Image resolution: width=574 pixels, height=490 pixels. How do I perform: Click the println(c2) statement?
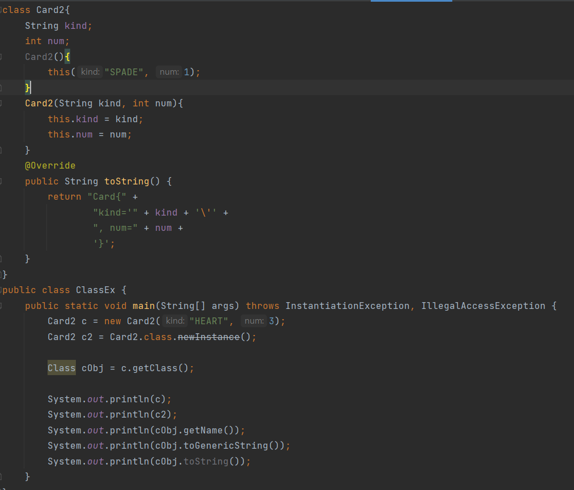pos(113,414)
